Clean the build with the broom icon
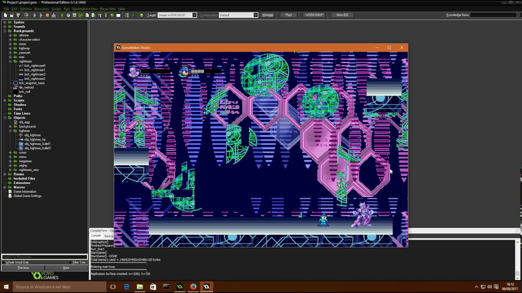The image size is (522, 293). pos(53,15)
